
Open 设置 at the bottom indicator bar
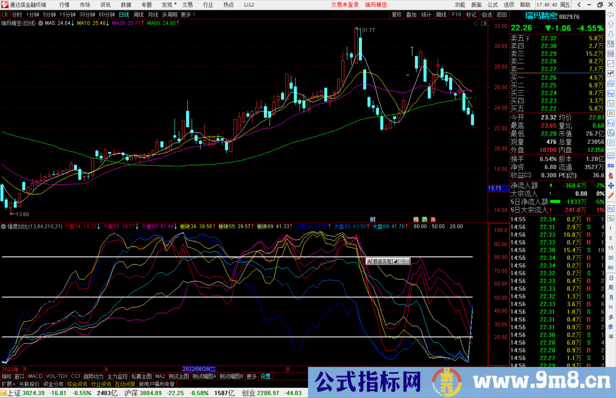pyautogui.click(x=265, y=376)
